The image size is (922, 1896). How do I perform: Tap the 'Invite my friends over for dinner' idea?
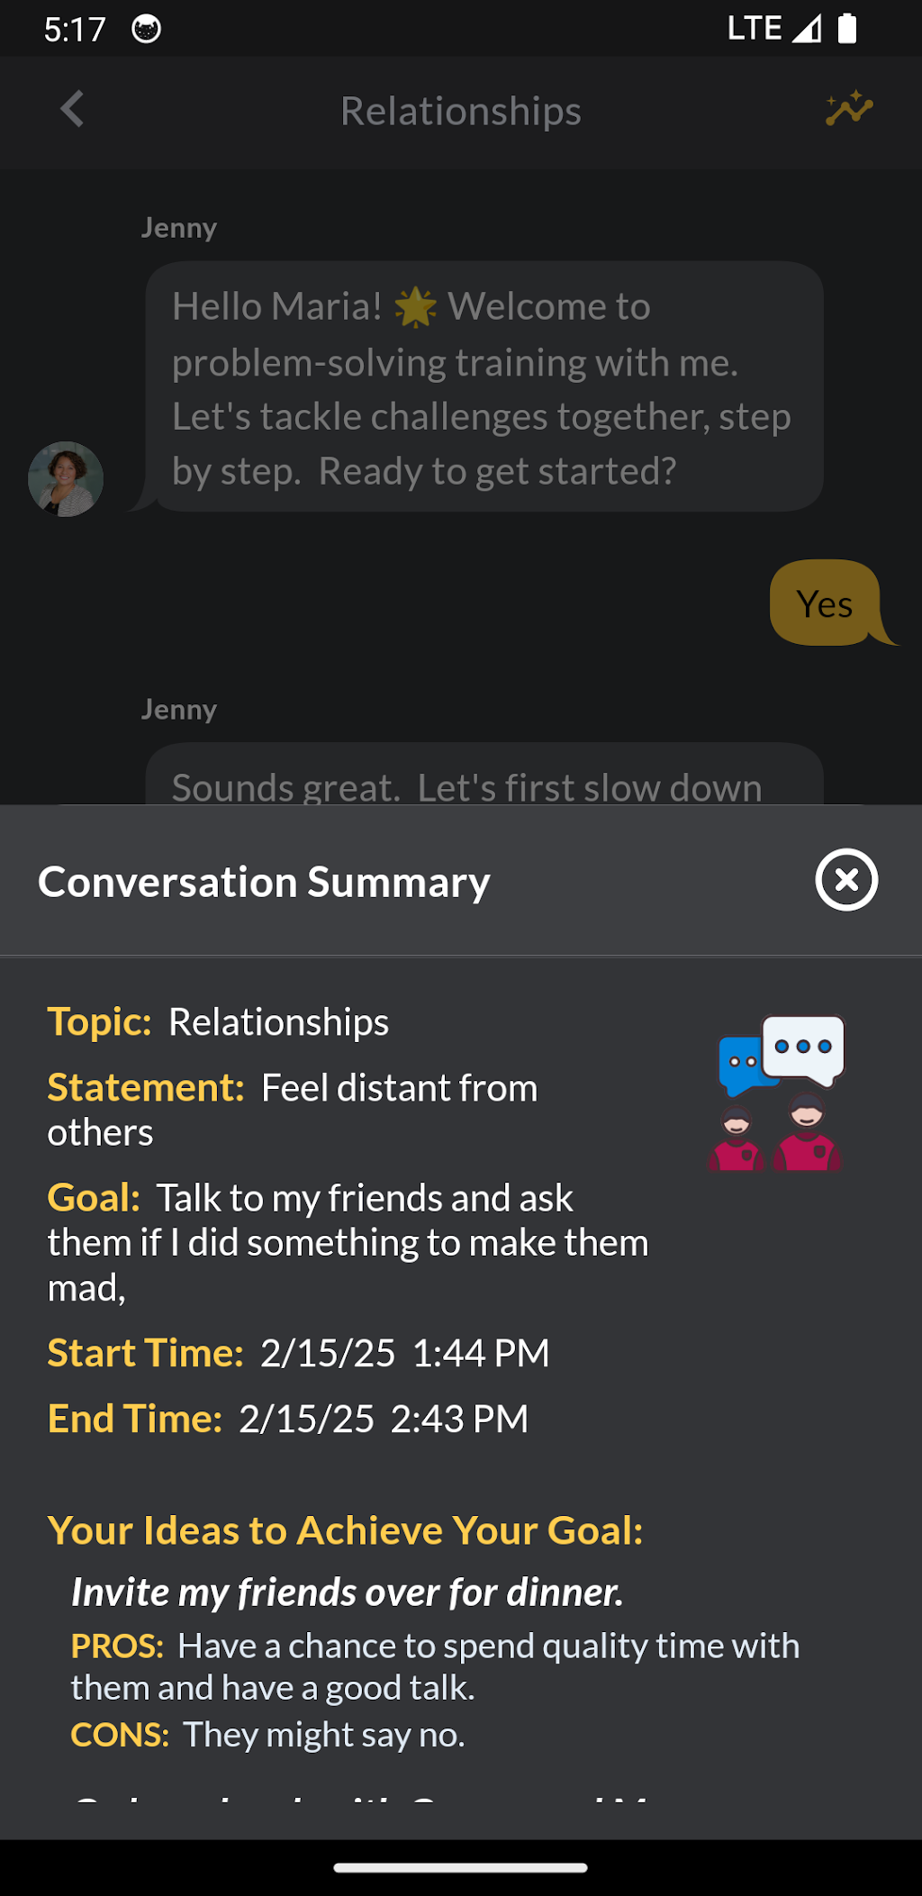pos(347,1592)
